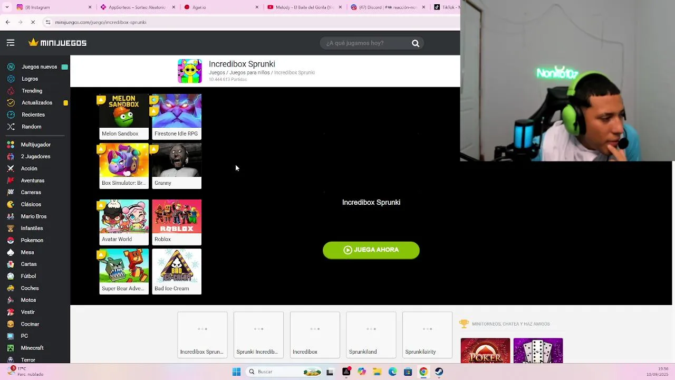Open the Windows Start menu

(236, 372)
